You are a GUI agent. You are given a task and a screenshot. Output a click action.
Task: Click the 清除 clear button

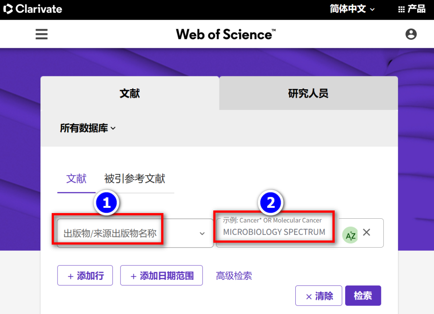[319, 296]
